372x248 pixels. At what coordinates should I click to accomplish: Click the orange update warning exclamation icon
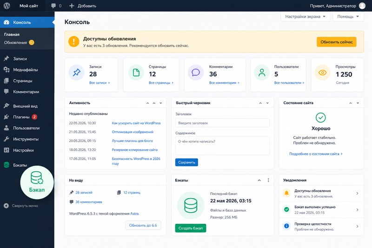click(x=74, y=41)
